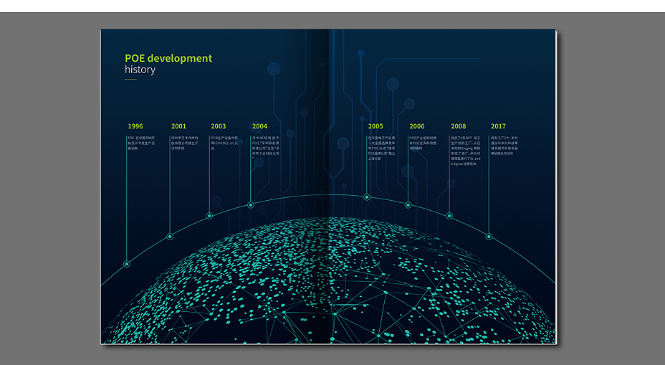The image size is (665, 365).
Task: Select the 2004 year label
Action: click(259, 126)
